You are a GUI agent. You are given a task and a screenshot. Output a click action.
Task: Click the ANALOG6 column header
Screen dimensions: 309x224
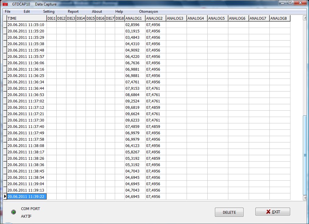(x=238, y=18)
